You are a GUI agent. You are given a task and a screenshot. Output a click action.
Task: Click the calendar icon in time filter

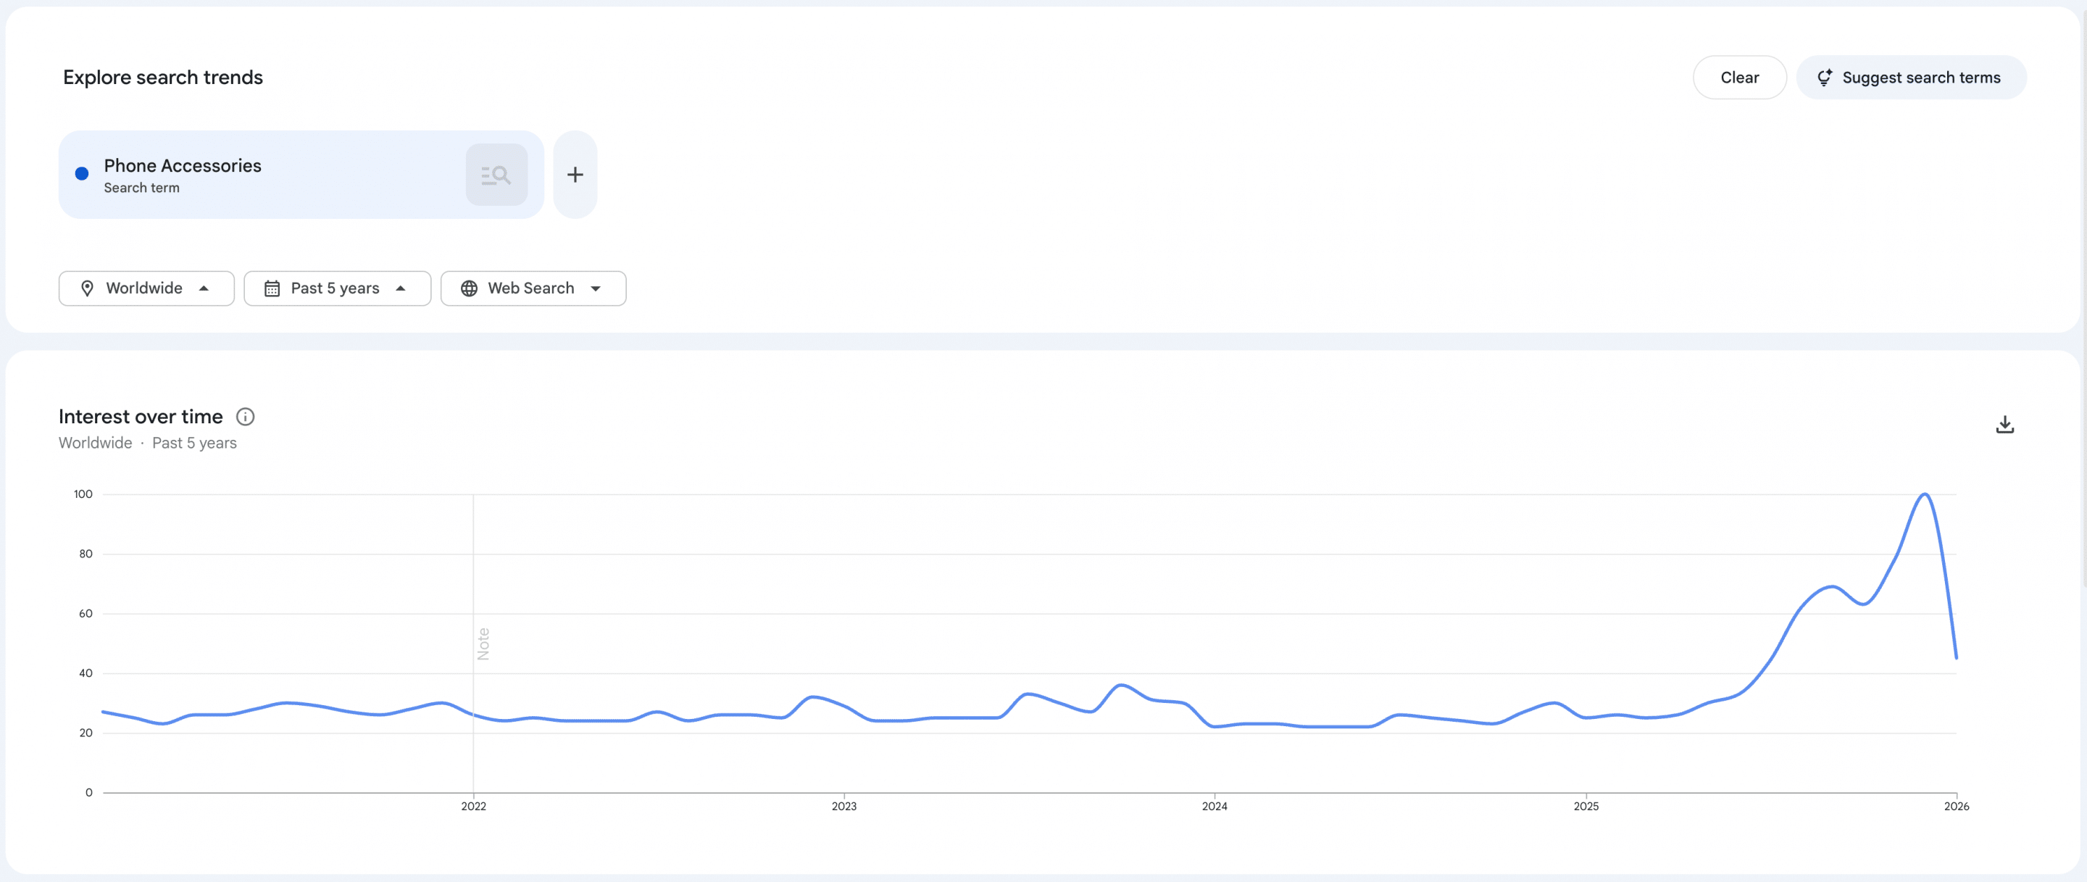(x=272, y=288)
